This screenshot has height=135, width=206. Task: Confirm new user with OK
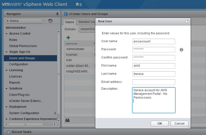coord(160,124)
